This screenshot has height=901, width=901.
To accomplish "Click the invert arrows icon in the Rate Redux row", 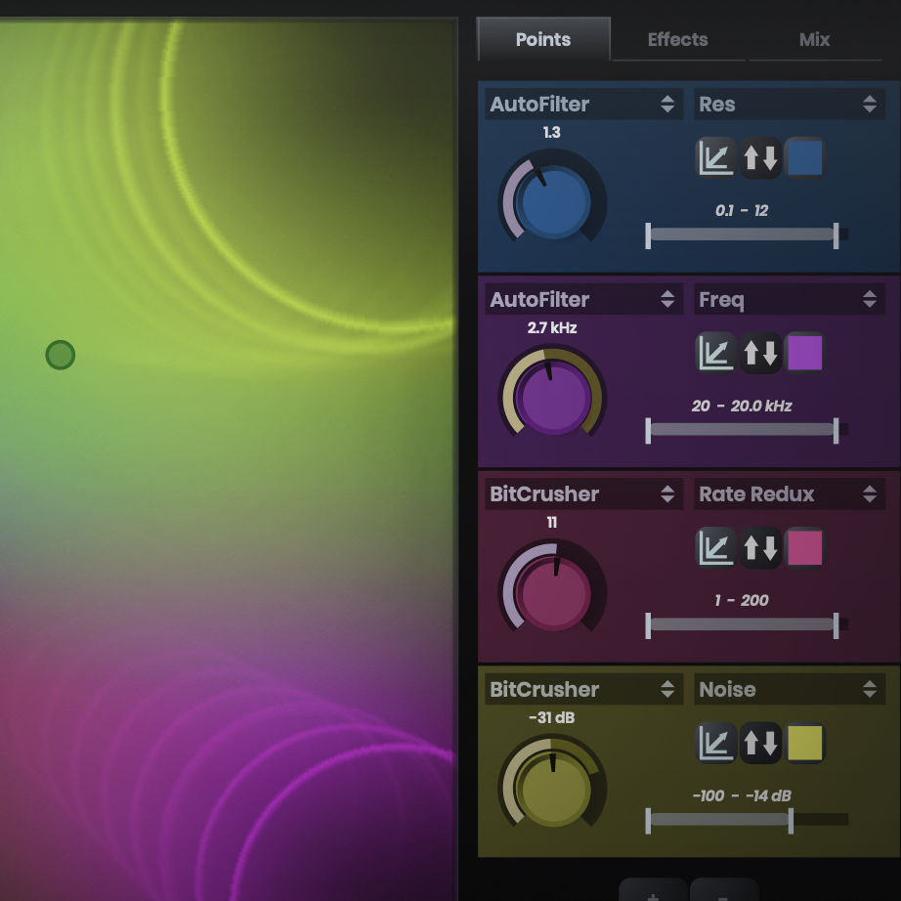I will 760,547.
